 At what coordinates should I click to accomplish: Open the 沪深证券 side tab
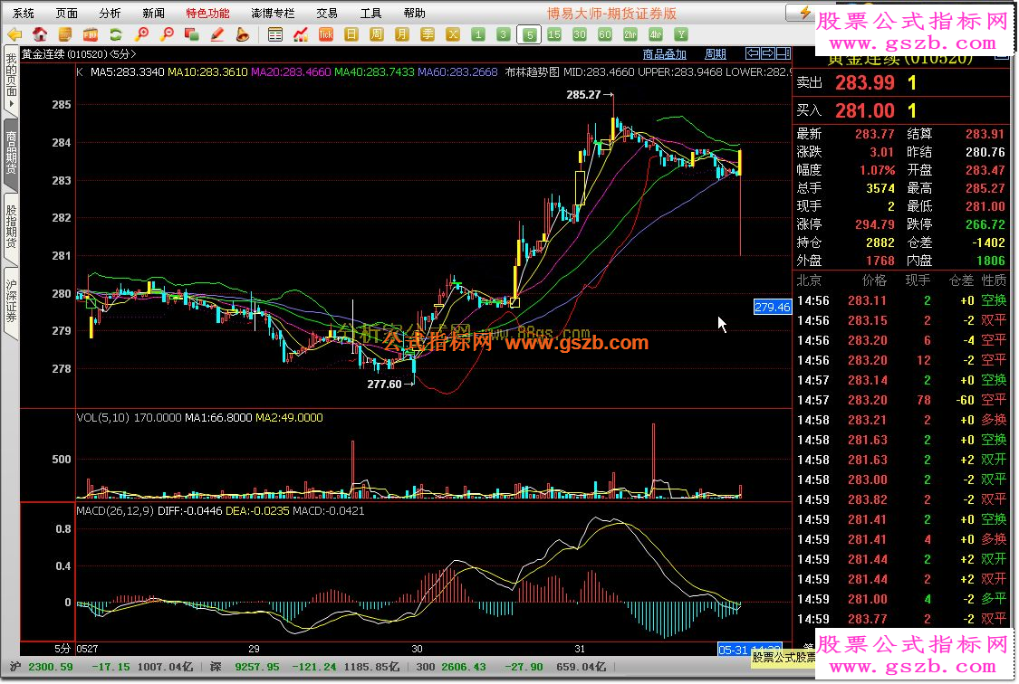tap(11, 301)
